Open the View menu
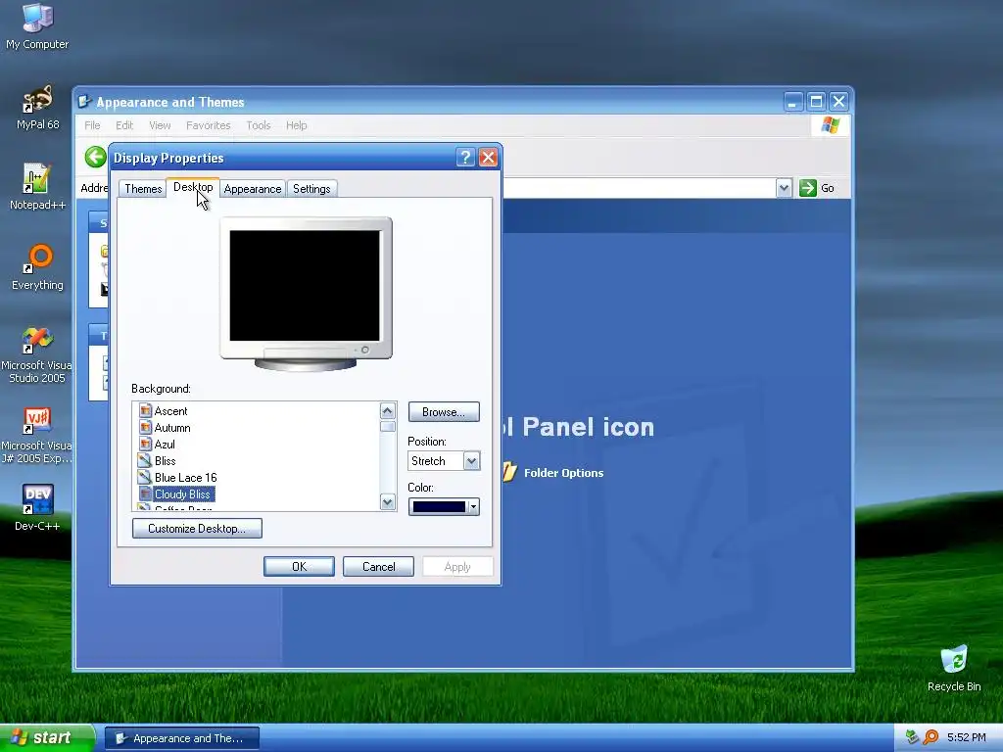Image resolution: width=1003 pixels, height=752 pixels. [x=160, y=125]
